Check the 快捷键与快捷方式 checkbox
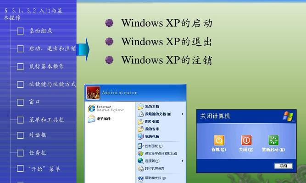The height and width of the screenshot is (183, 306). pyautogui.click(x=20, y=84)
